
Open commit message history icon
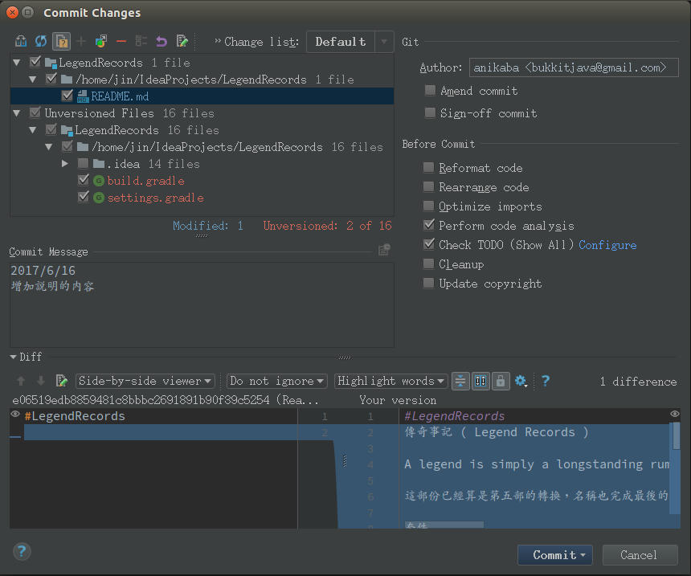click(384, 250)
